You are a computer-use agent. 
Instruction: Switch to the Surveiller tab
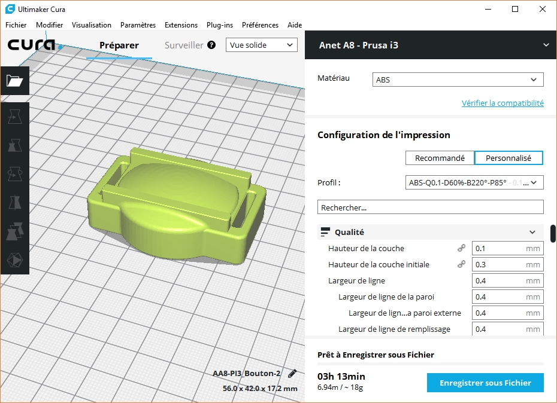184,45
